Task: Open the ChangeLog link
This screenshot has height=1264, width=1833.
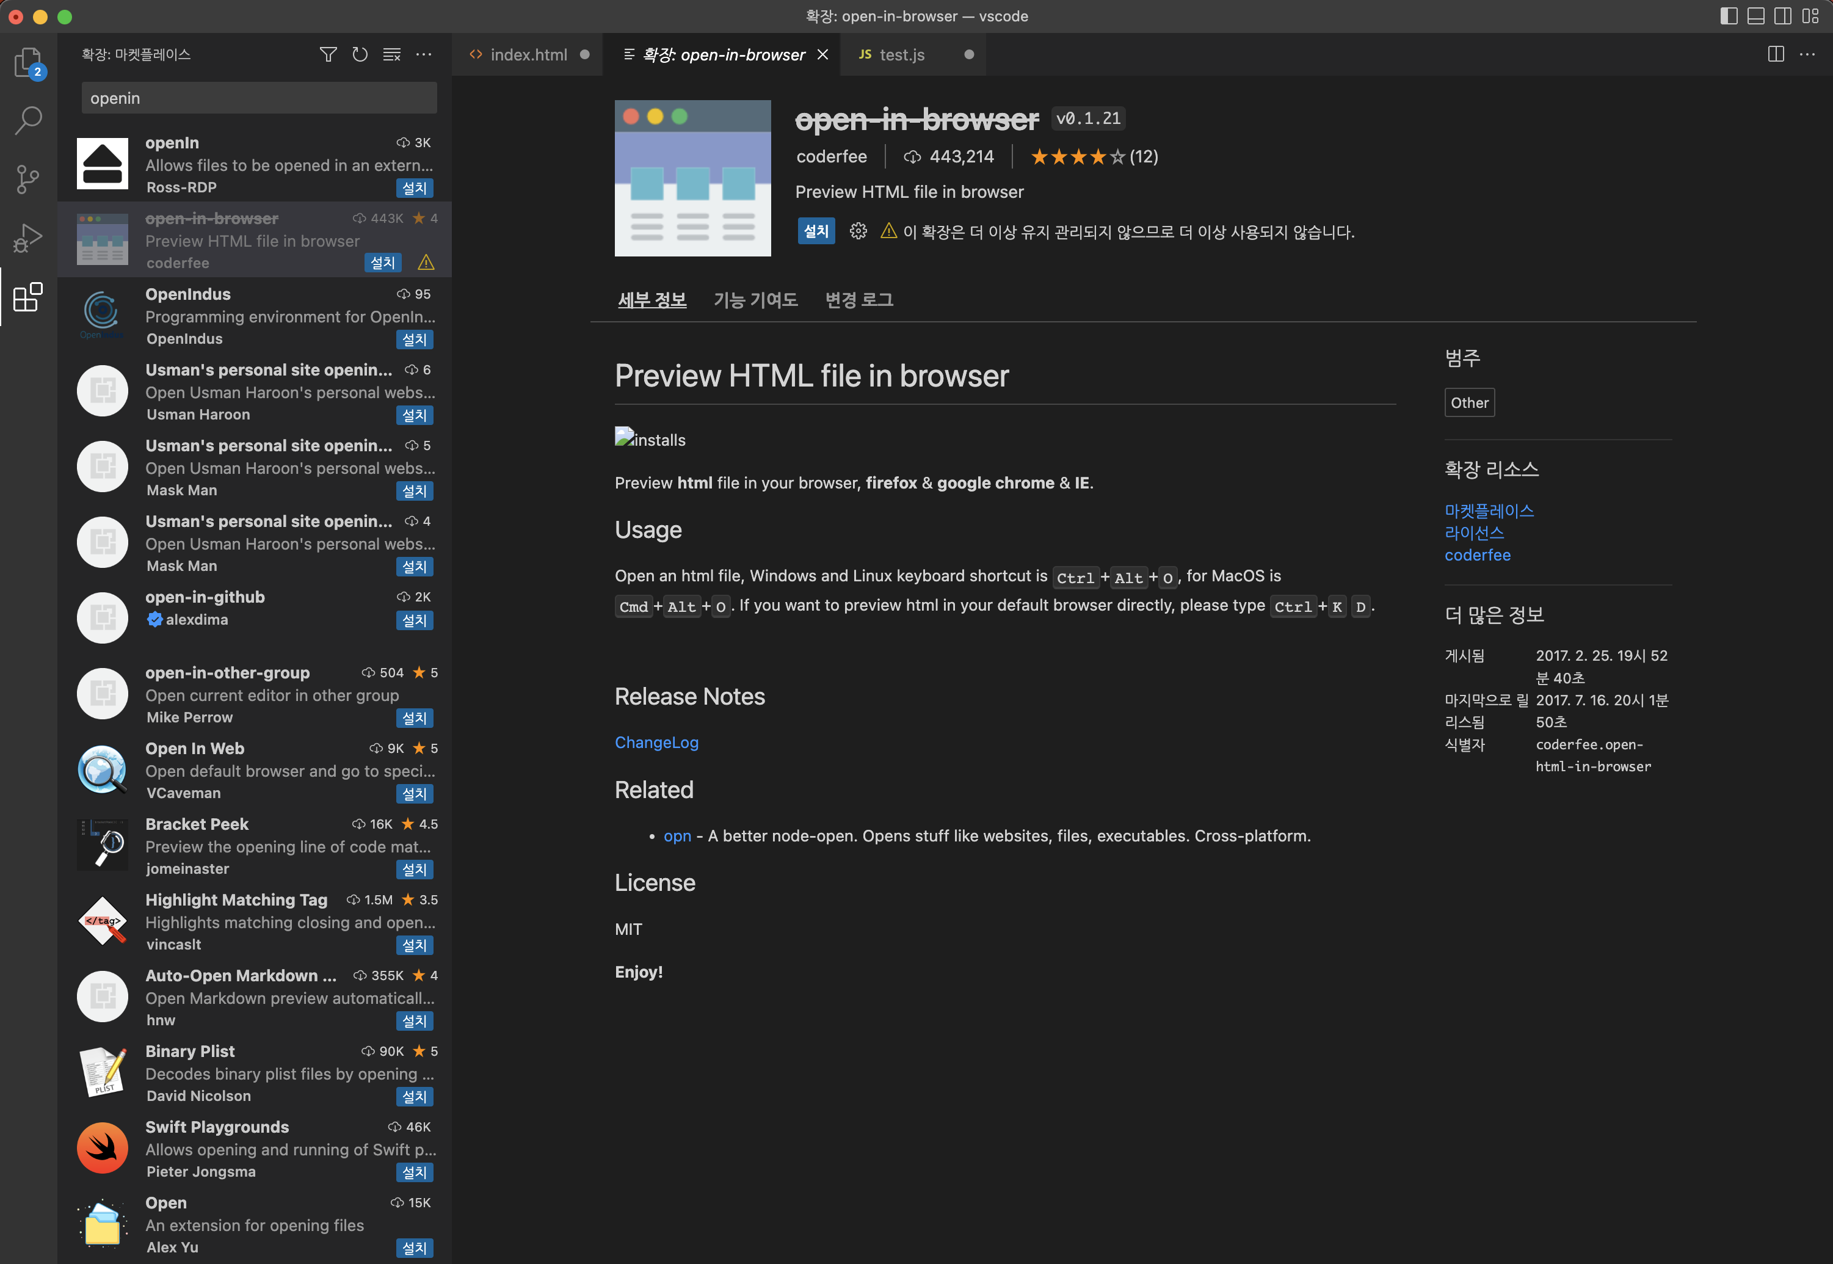Action: click(x=656, y=742)
